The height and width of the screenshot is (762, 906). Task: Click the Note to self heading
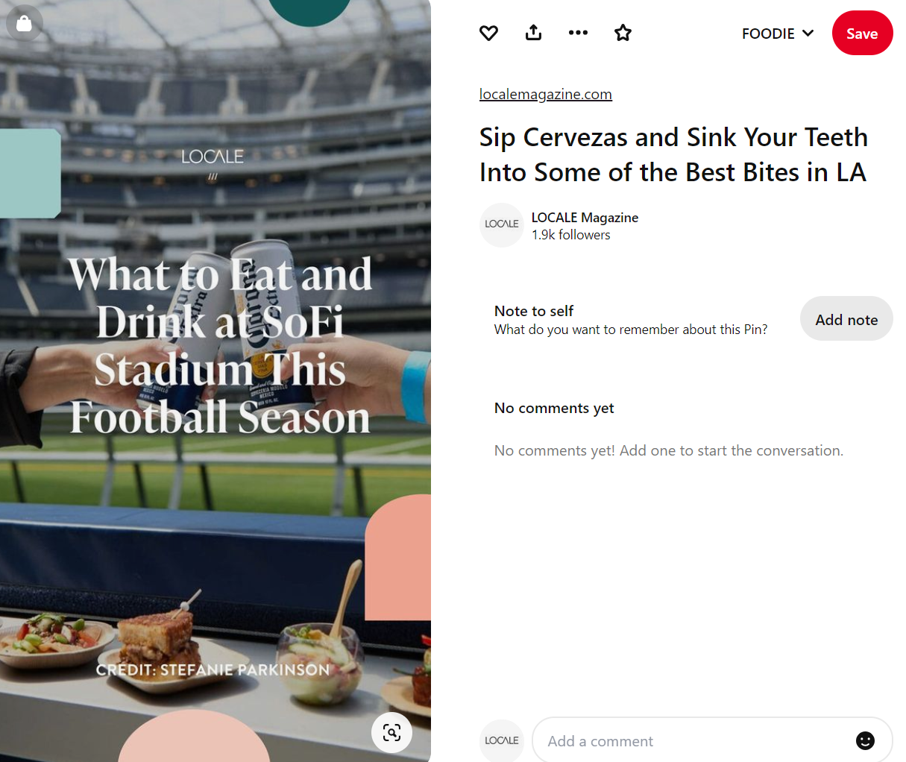[534, 311]
